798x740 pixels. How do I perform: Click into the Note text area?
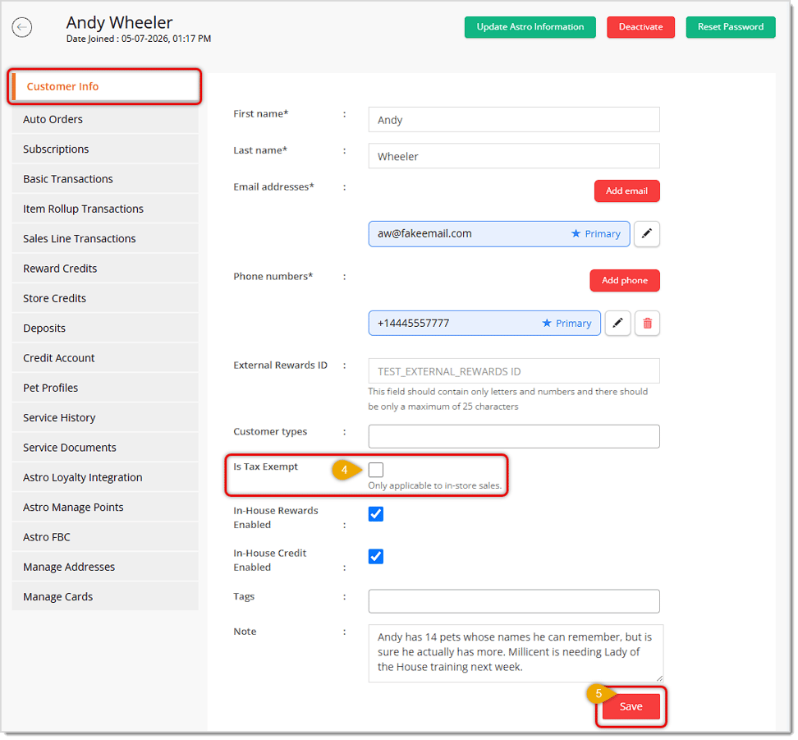[x=517, y=655]
